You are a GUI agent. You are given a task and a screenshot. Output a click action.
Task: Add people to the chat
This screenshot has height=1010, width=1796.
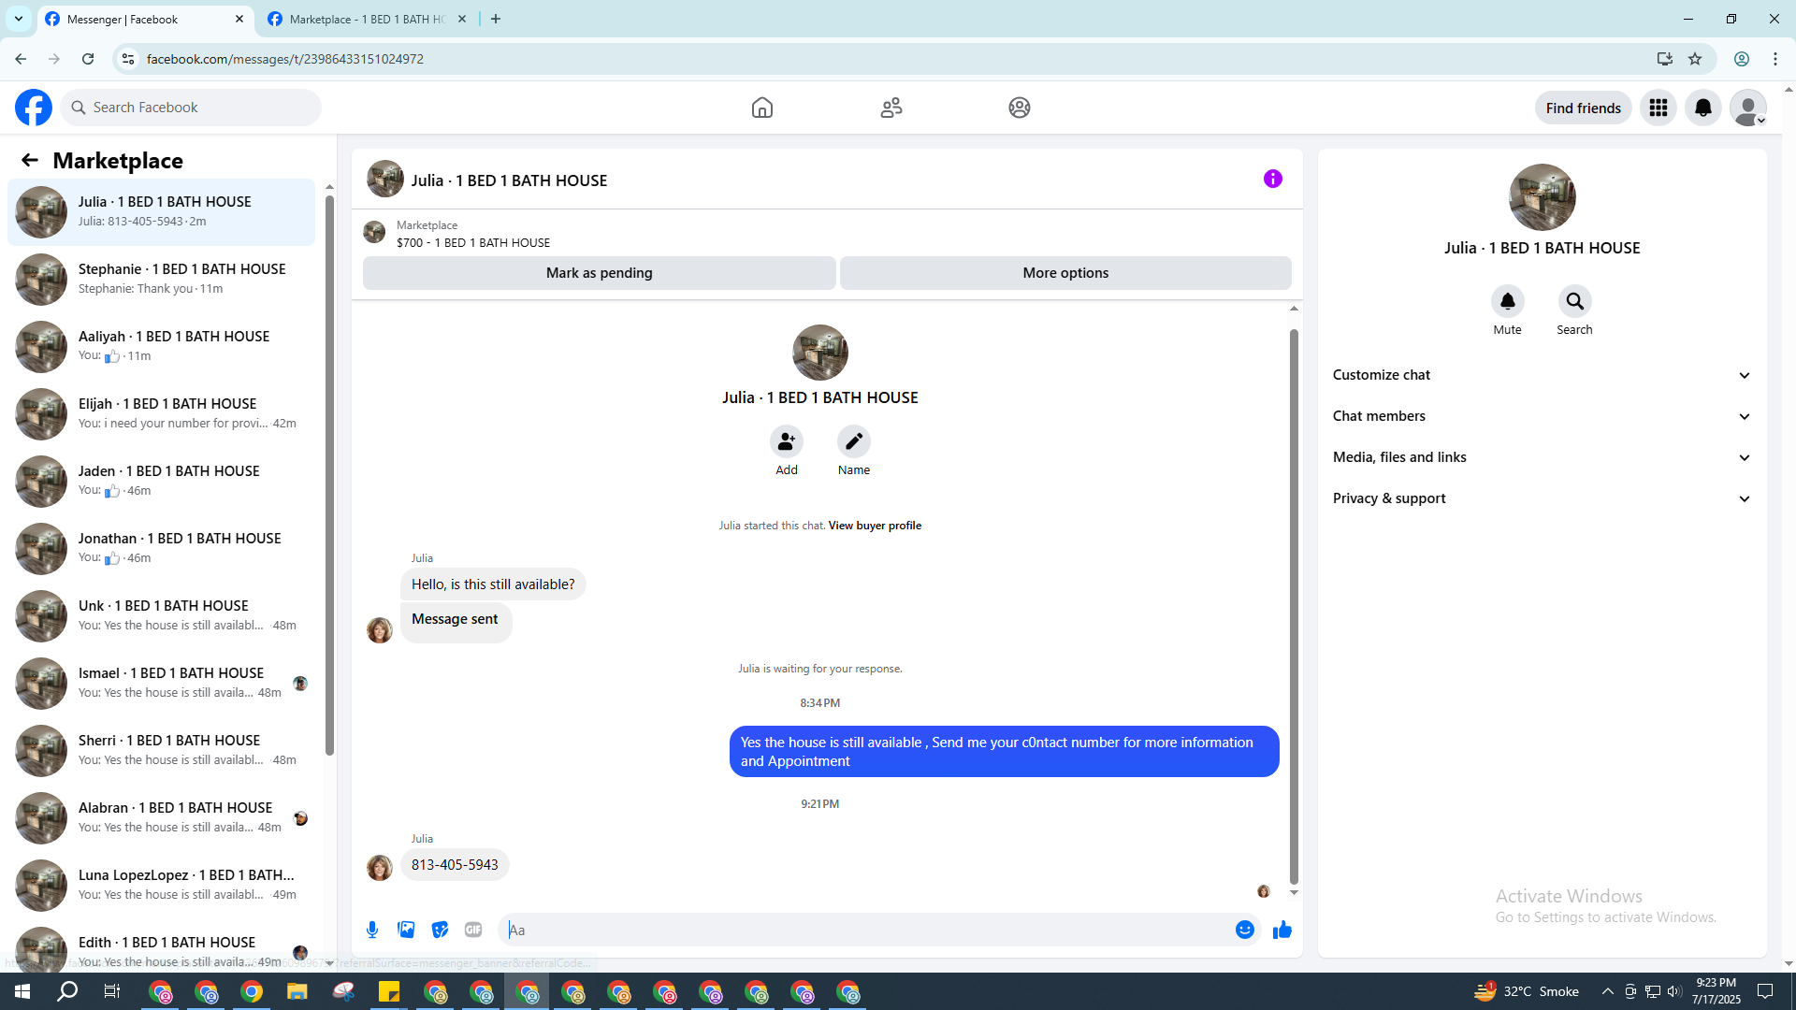click(x=787, y=441)
